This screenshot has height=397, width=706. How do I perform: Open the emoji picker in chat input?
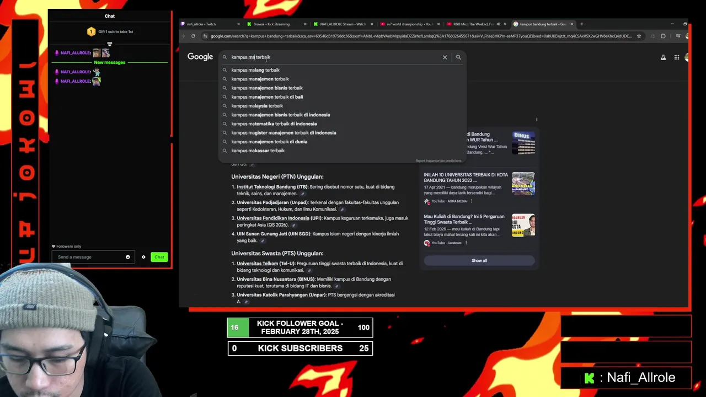127,257
